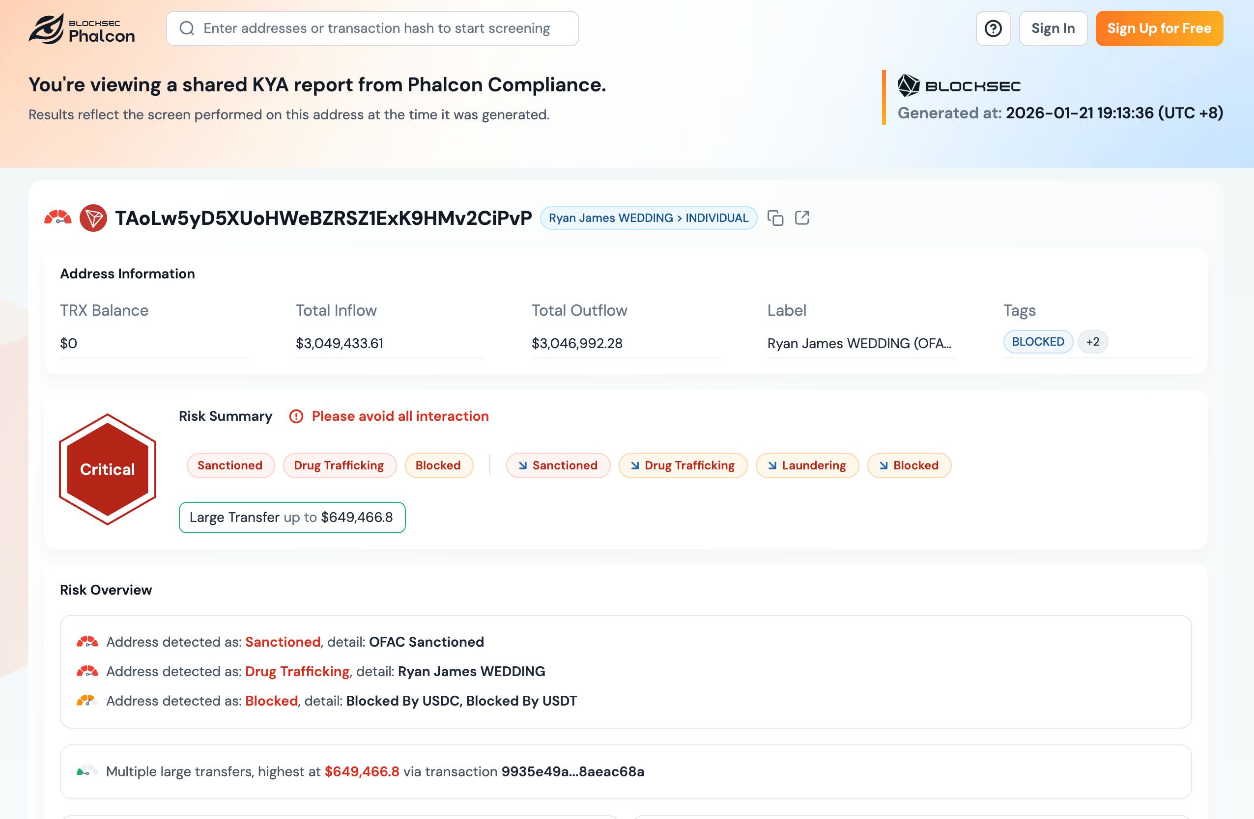Open the help question mark icon
The width and height of the screenshot is (1254, 819).
[993, 28]
